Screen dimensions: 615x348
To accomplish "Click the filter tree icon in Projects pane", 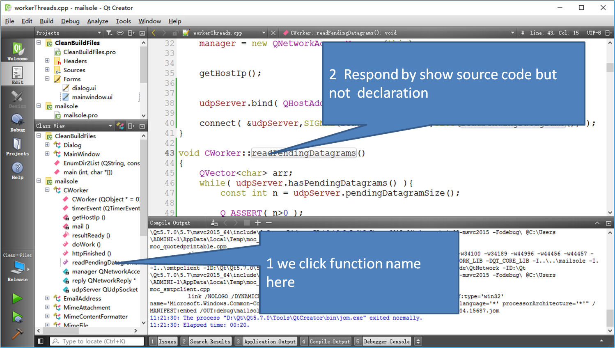I will tap(109, 33).
